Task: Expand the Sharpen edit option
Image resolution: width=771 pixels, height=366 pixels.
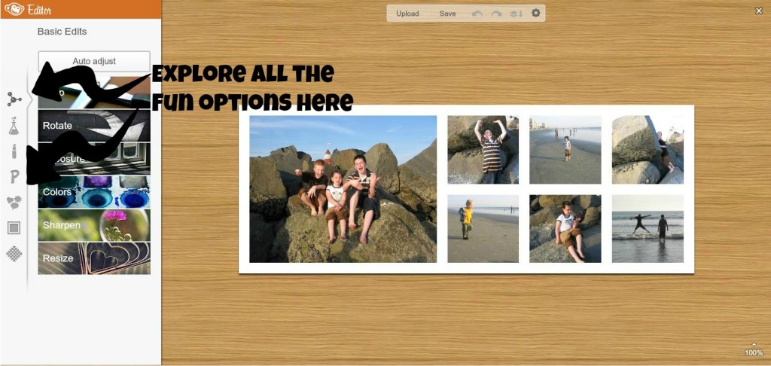Action: [x=94, y=225]
